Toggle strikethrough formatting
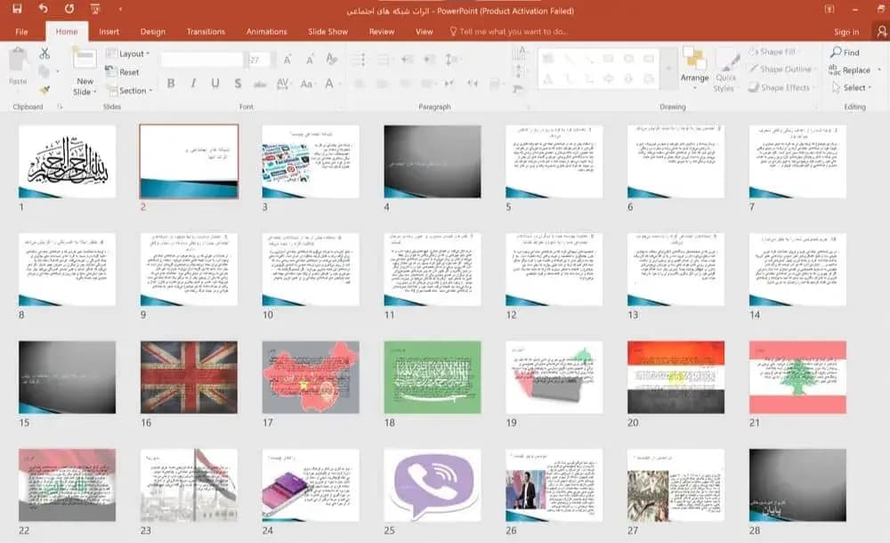 pyautogui.click(x=260, y=84)
